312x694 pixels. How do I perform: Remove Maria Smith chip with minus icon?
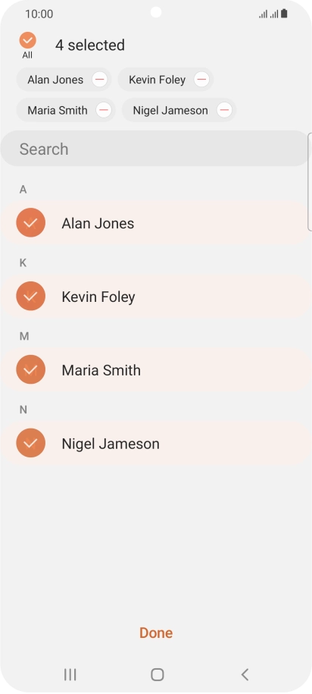tap(104, 110)
